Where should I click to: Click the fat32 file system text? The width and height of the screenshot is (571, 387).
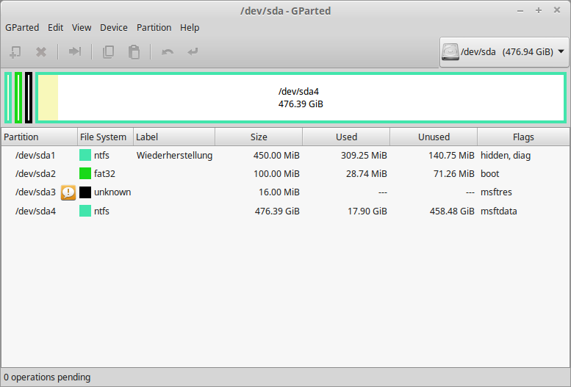104,173
